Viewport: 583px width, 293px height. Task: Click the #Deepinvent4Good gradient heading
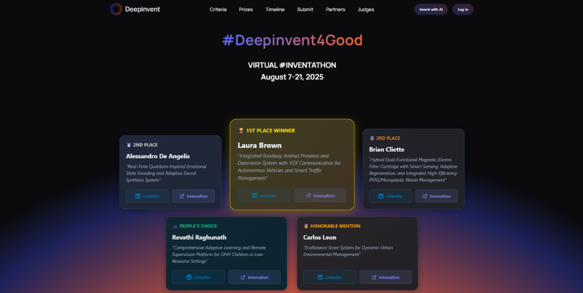[292, 40]
